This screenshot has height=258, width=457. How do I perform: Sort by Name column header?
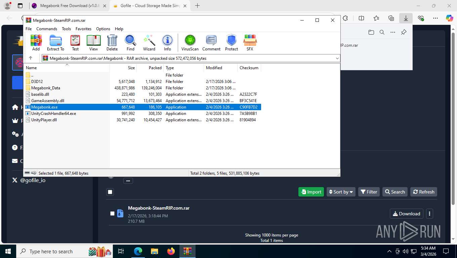coord(67,68)
